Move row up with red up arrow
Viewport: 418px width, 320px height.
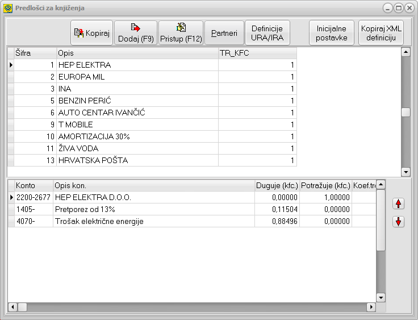[399, 204]
